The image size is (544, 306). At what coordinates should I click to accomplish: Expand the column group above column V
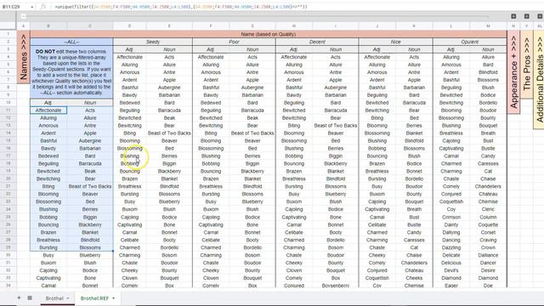point(527,16)
